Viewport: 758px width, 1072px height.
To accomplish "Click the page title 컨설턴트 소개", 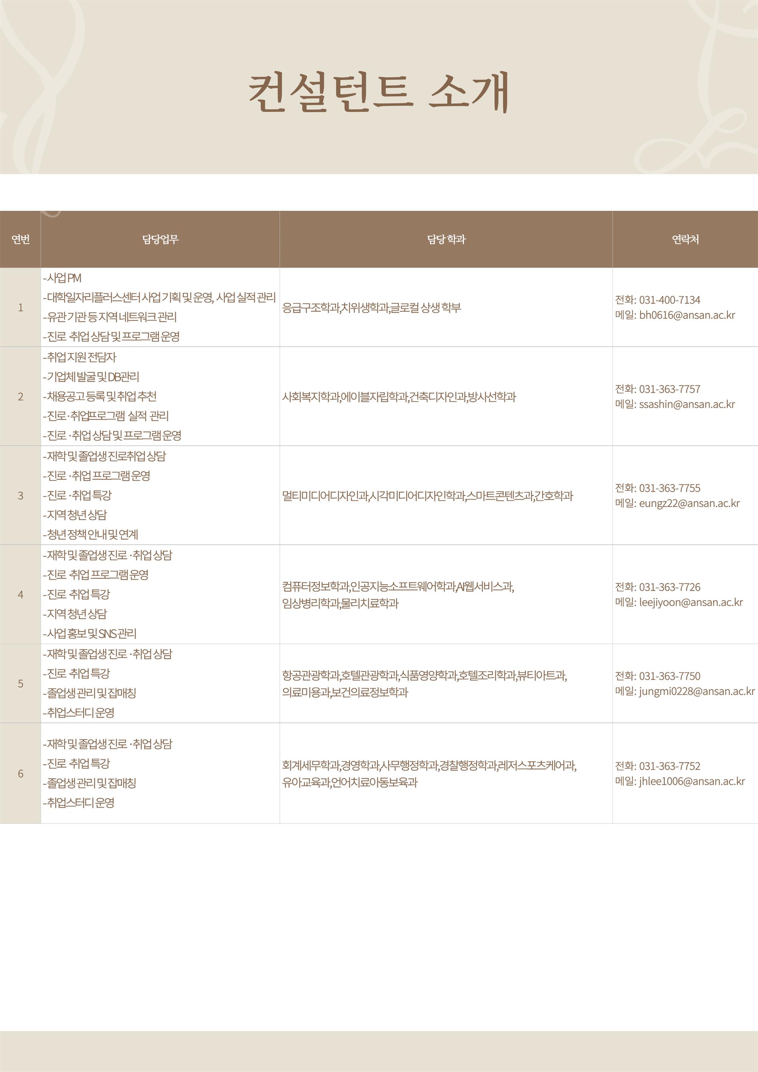I will point(378,92).
